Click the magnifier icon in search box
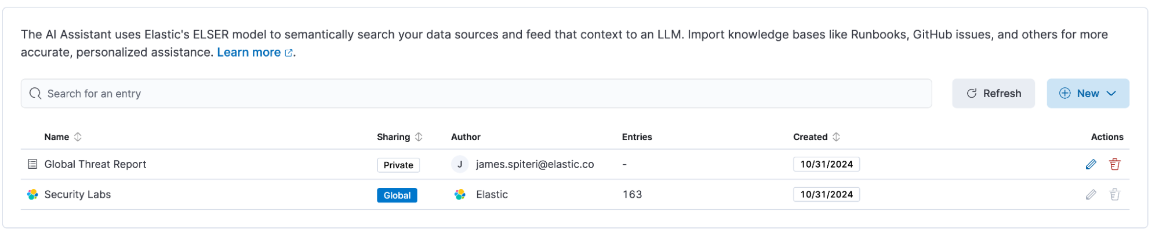The height and width of the screenshot is (237, 1159). click(x=35, y=94)
